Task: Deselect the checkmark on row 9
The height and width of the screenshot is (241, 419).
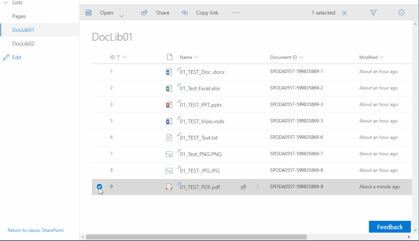Action: tap(99, 187)
